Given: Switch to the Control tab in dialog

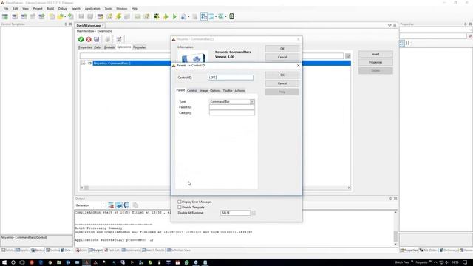Looking at the screenshot, I should click(192, 90).
